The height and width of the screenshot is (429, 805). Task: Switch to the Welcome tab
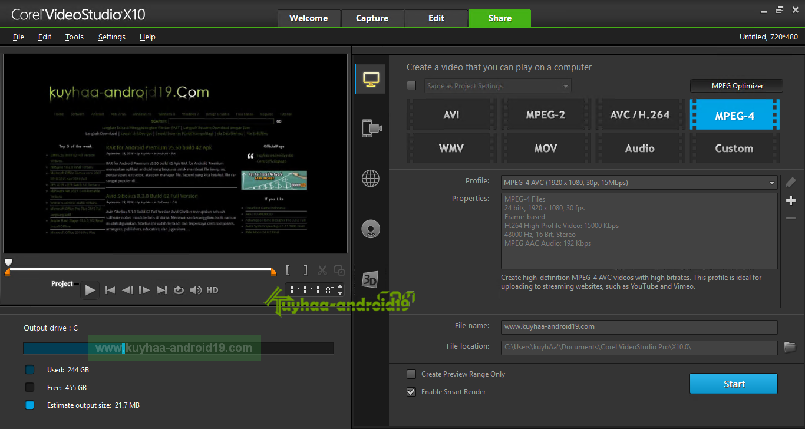click(309, 18)
